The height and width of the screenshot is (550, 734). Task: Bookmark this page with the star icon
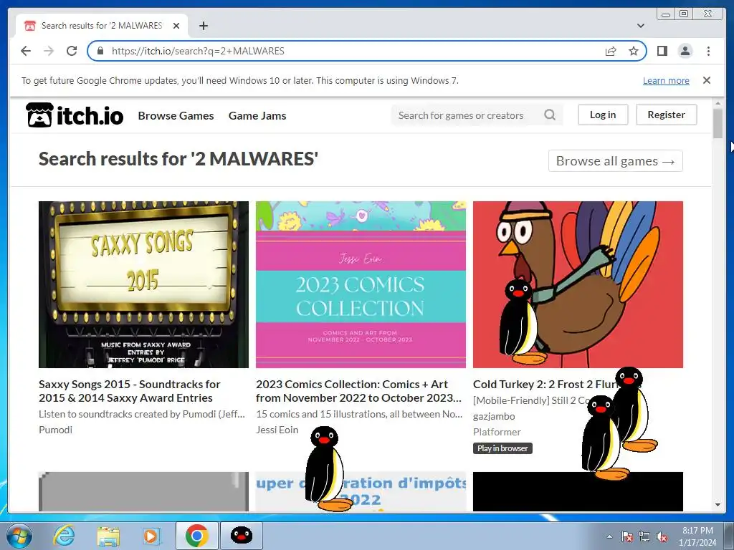(x=634, y=51)
